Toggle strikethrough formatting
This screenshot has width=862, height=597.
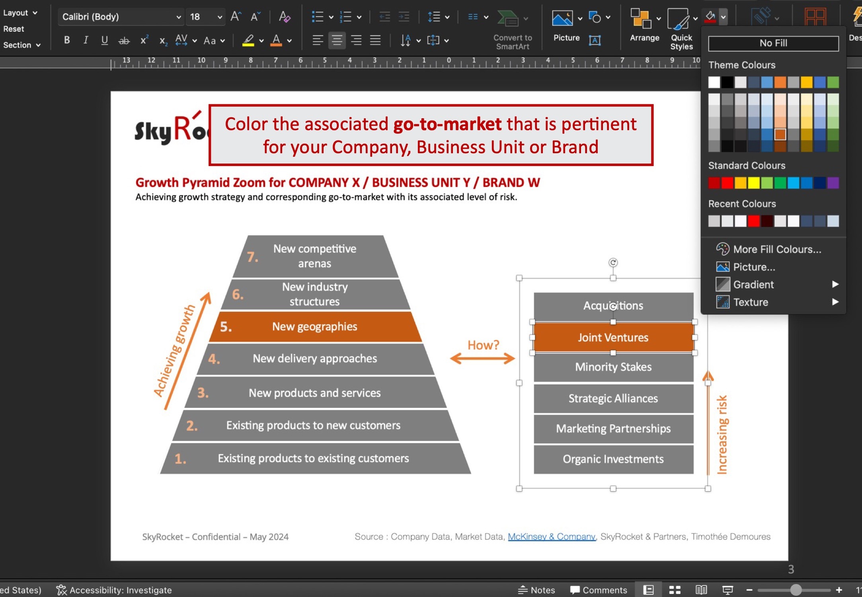(x=124, y=40)
